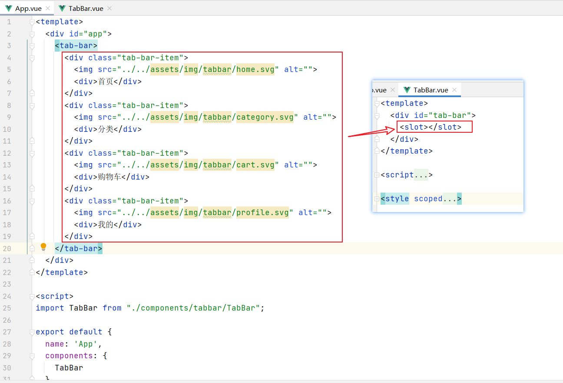Close the App.vue editor tab

(x=47, y=8)
